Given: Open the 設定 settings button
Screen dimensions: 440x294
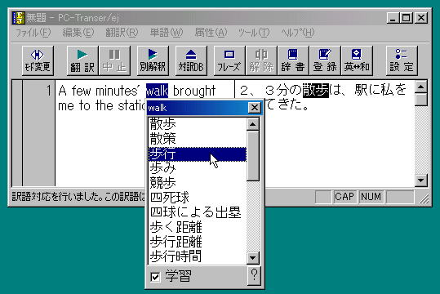Looking at the screenshot, I should coord(402,60).
